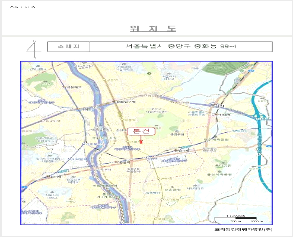Click the map scale bar
Image resolution: width=293 pixels, height=237 pixels.
coord(235,218)
